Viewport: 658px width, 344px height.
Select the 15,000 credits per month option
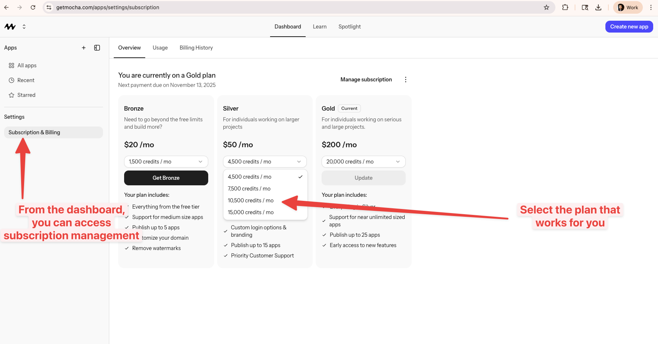(250, 212)
